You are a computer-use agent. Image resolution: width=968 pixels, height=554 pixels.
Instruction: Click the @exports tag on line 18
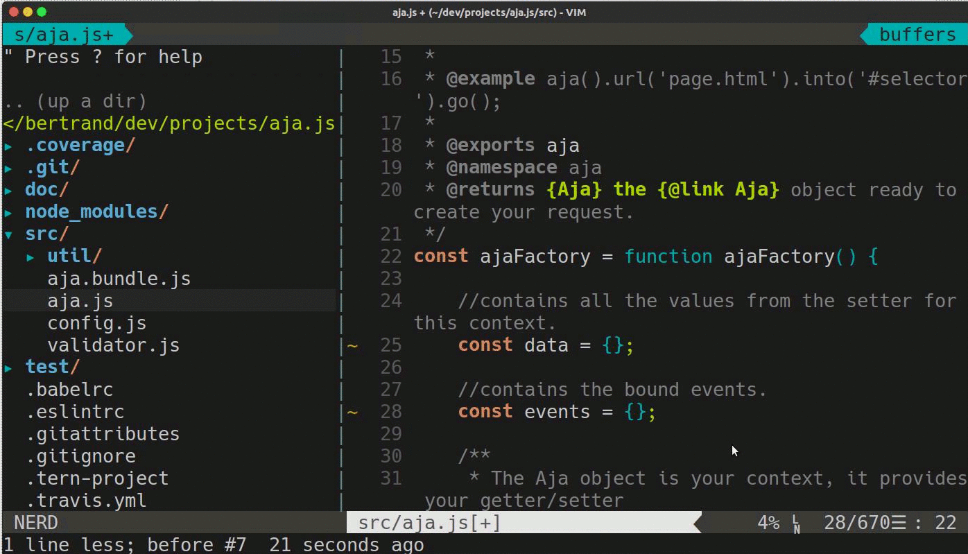click(x=490, y=146)
